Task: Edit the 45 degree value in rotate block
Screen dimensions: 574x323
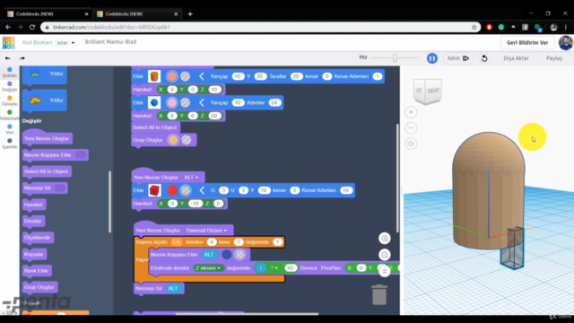Action: 291,268
